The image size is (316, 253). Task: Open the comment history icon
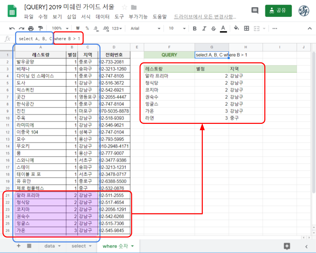point(254,11)
